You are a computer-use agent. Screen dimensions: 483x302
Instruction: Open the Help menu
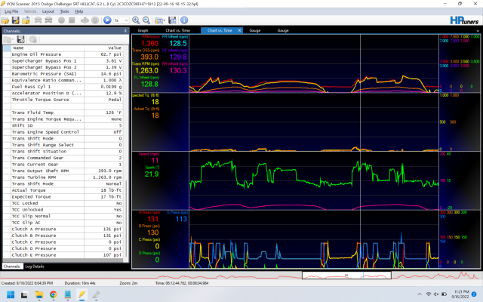[x=78, y=11]
